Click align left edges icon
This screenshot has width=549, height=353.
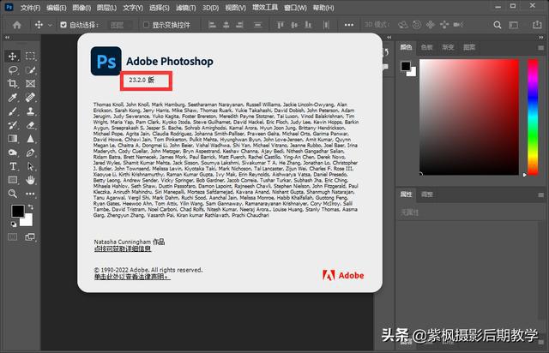[x=212, y=25]
